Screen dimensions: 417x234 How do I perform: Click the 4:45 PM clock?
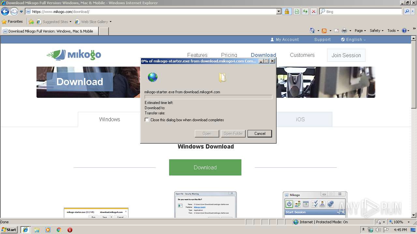coord(400,230)
